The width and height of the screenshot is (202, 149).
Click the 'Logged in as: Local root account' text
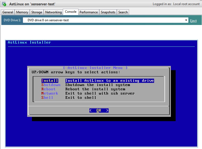176,4
